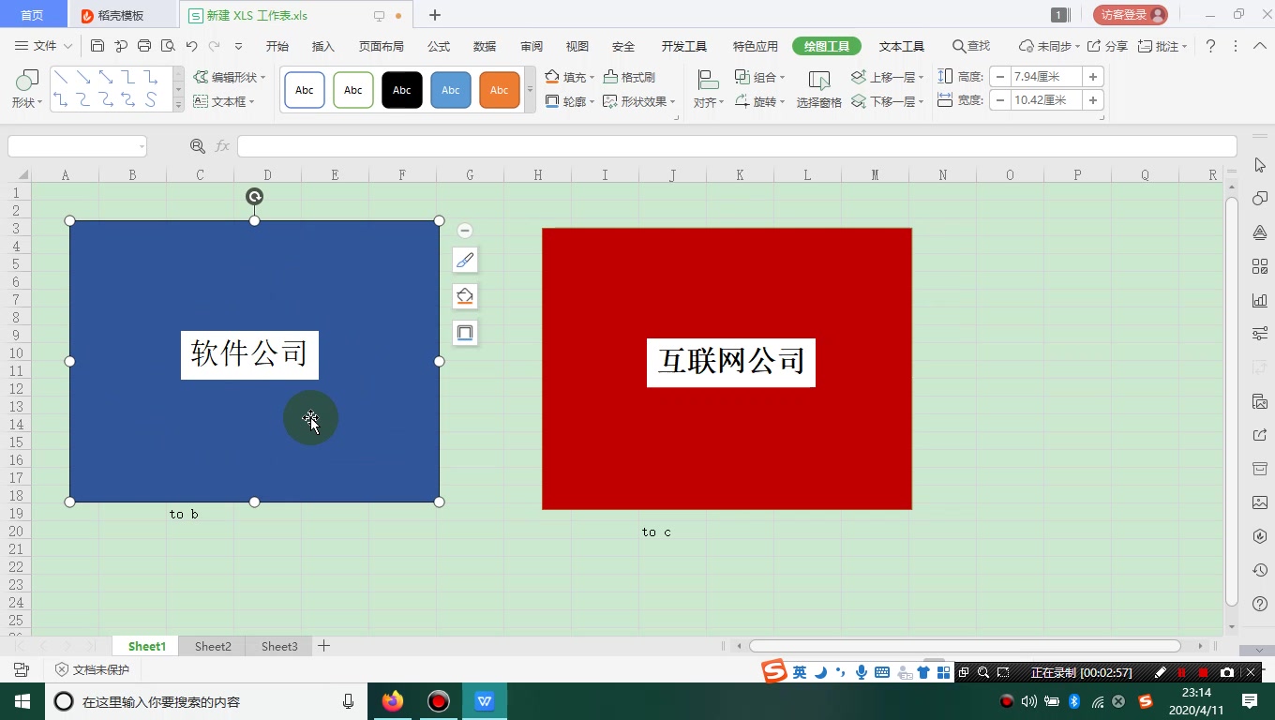Open 编辑形状 edit shape dropdown

230,77
